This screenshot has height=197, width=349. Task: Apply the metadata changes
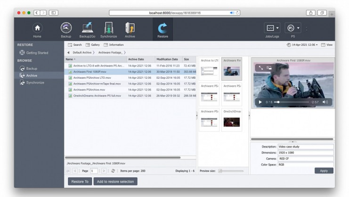point(324,171)
